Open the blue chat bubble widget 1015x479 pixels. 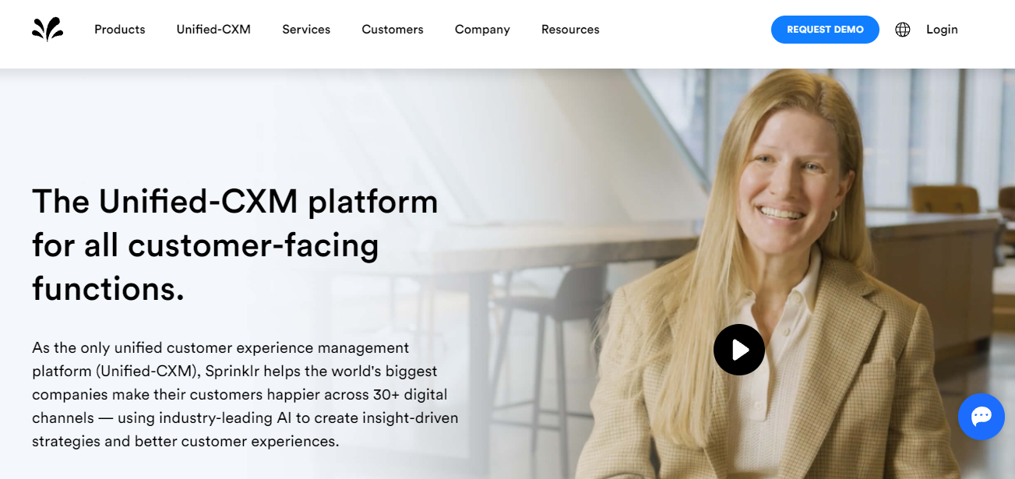981,417
